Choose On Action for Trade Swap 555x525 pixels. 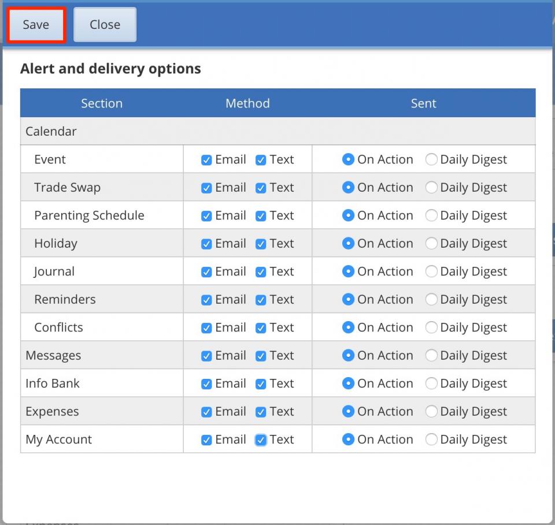coord(348,187)
